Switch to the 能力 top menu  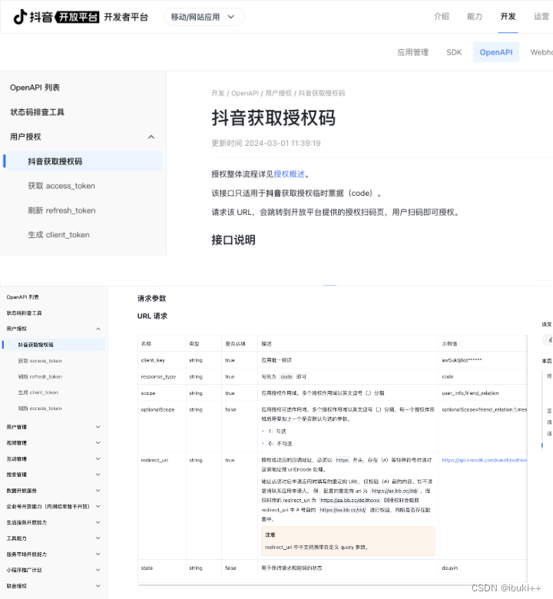click(x=475, y=16)
